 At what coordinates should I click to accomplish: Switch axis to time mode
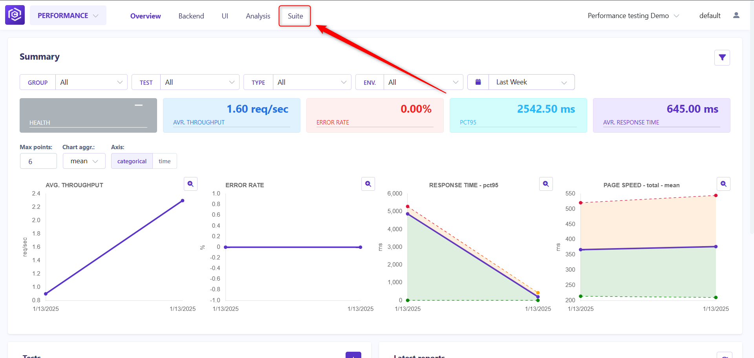[x=165, y=161]
